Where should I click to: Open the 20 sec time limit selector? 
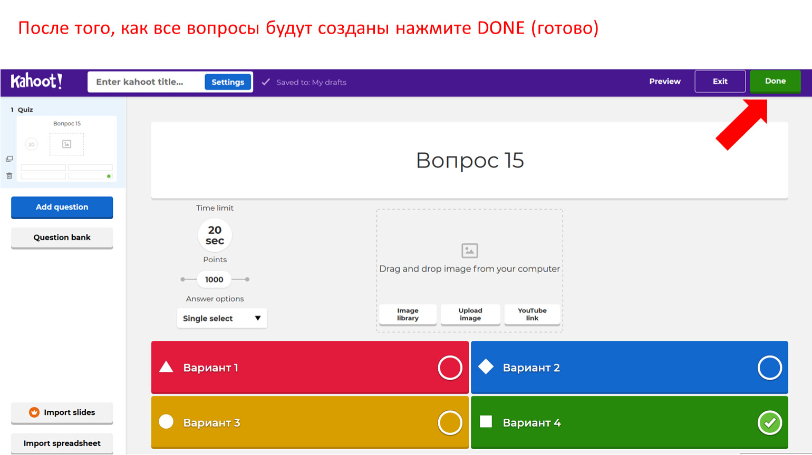click(x=215, y=235)
